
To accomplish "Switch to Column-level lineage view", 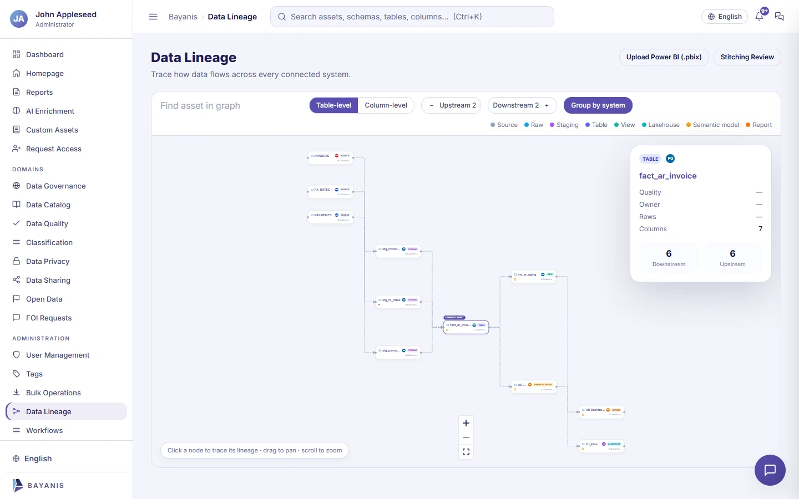I will [386, 105].
